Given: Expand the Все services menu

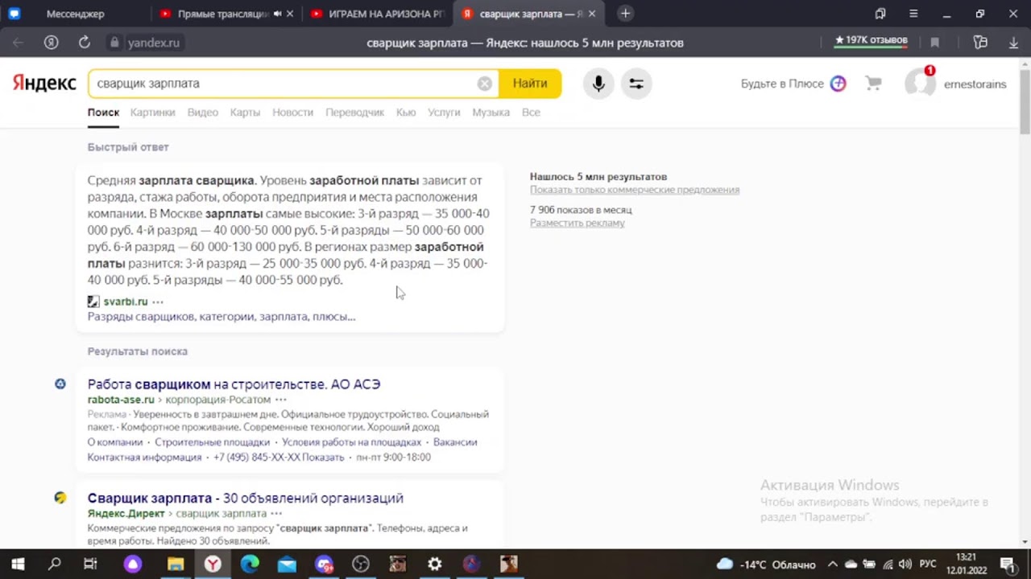Looking at the screenshot, I should coord(531,113).
